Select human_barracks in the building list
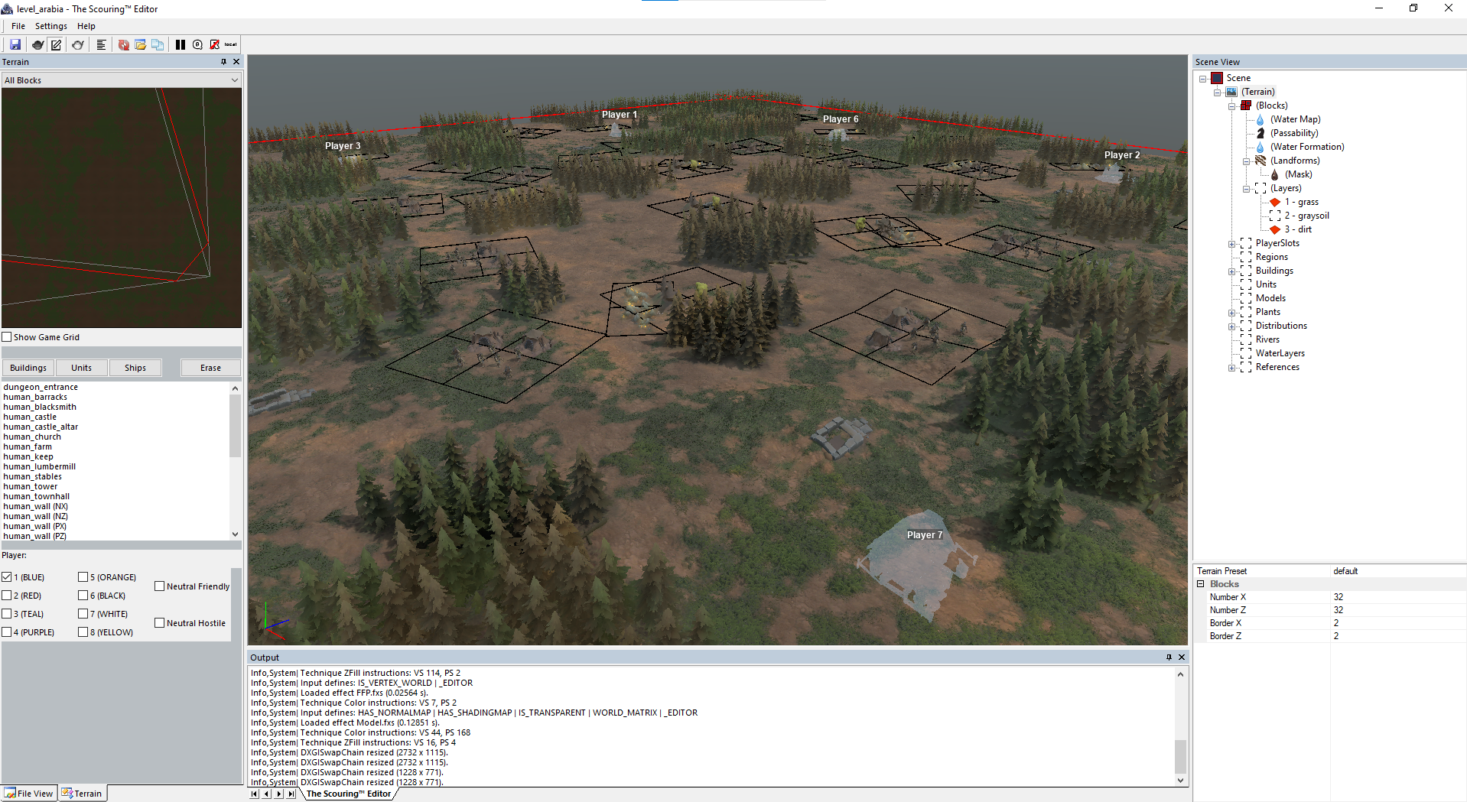The width and height of the screenshot is (1467, 802). pos(35,397)
